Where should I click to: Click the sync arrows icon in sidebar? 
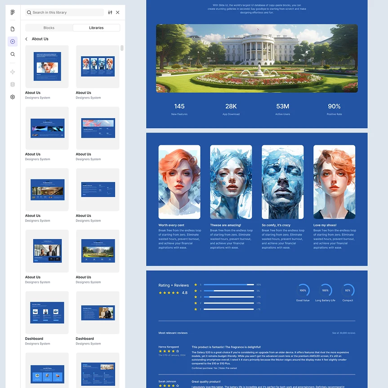click(12, 71)
